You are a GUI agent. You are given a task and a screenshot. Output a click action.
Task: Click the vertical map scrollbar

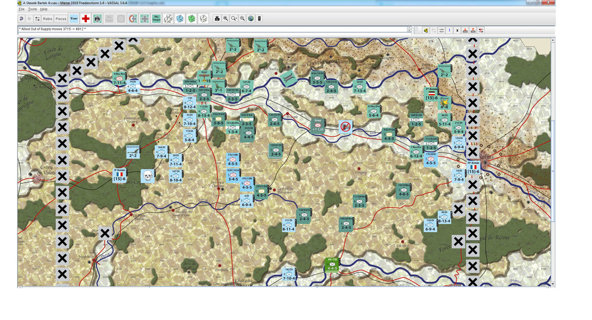pyautogui.click(x=553, y=162)
